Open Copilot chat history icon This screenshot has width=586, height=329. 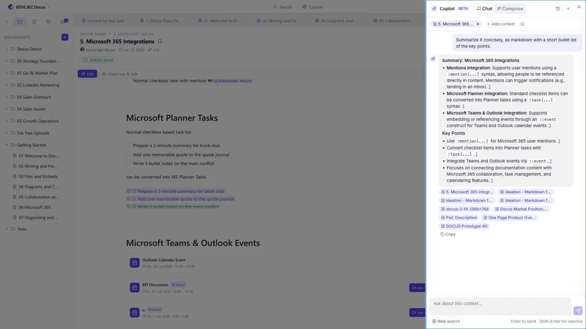pyautogui.click(x=558, y=8)
